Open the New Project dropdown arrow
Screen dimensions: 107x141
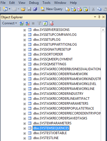click(x=10, y=9)
